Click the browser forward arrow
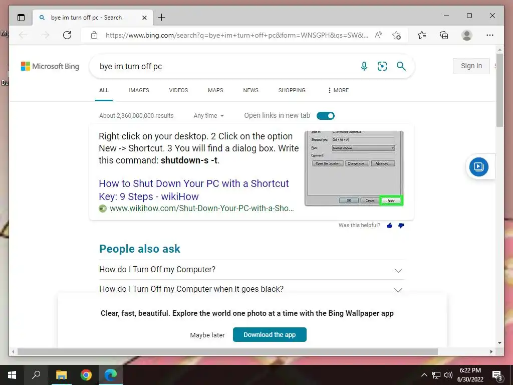This screenshot has height=385, width=513. [45, 35]
